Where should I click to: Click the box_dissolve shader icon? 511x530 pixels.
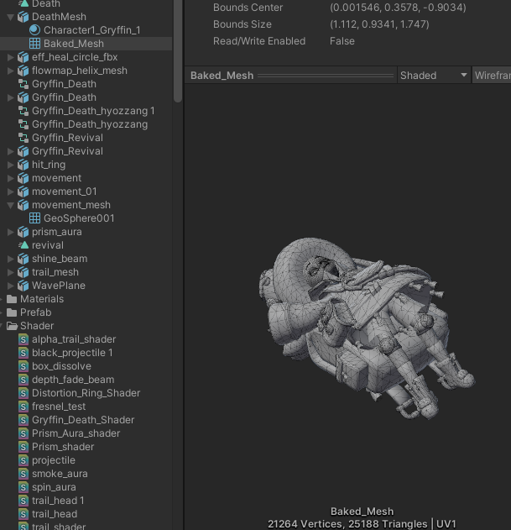pyautogui.click(x=23, y=366)
